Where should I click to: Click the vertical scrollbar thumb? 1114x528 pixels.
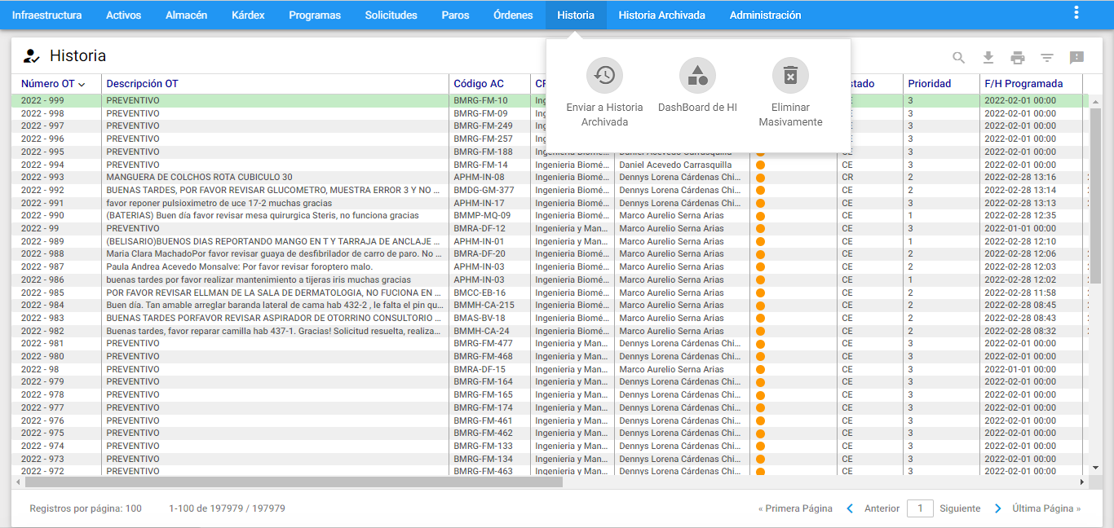[x=1095, y=196]
